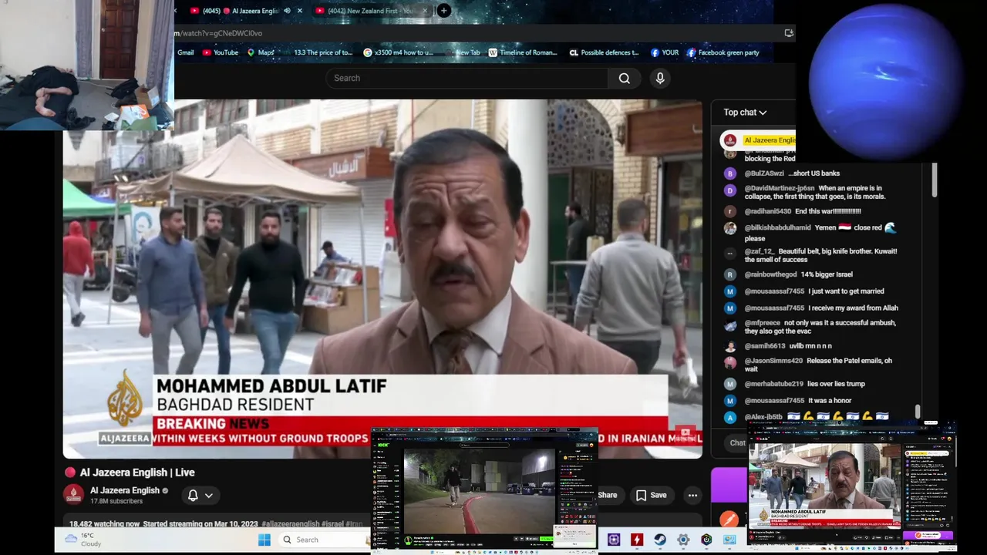Image resolution: width=987 pixels, height=555 pixels.
Task: Open the 'Facebook green party' bookmark
Action: (x=723, y=52)
